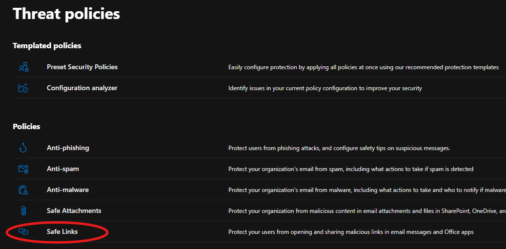Click the 'sharing malicious links' description text
Viewport: 506px width, 249px height.
(351, 232)
